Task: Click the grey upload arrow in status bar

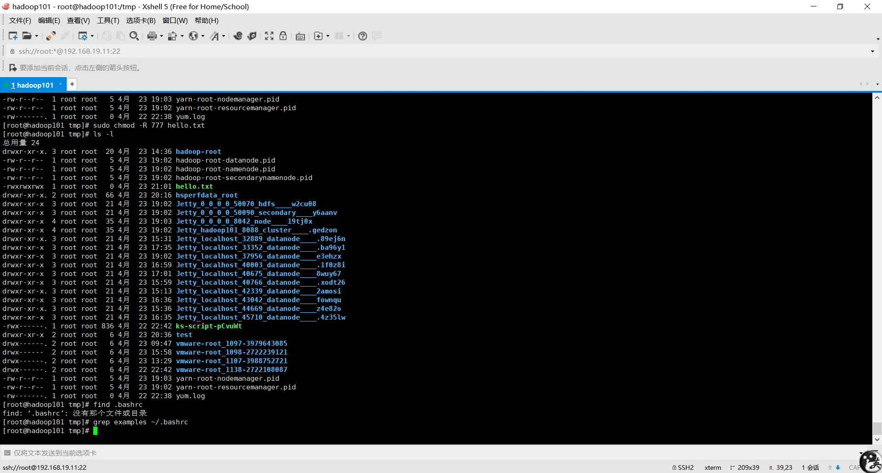Action: click(830, 467)
